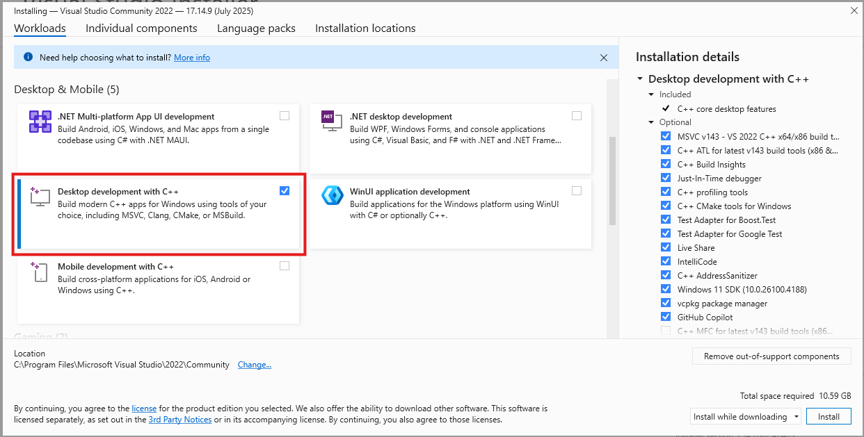Switch to Language packs tab
Image resolution: width=864 pixels, height=437 pixels.
click(x=256, y=28)
